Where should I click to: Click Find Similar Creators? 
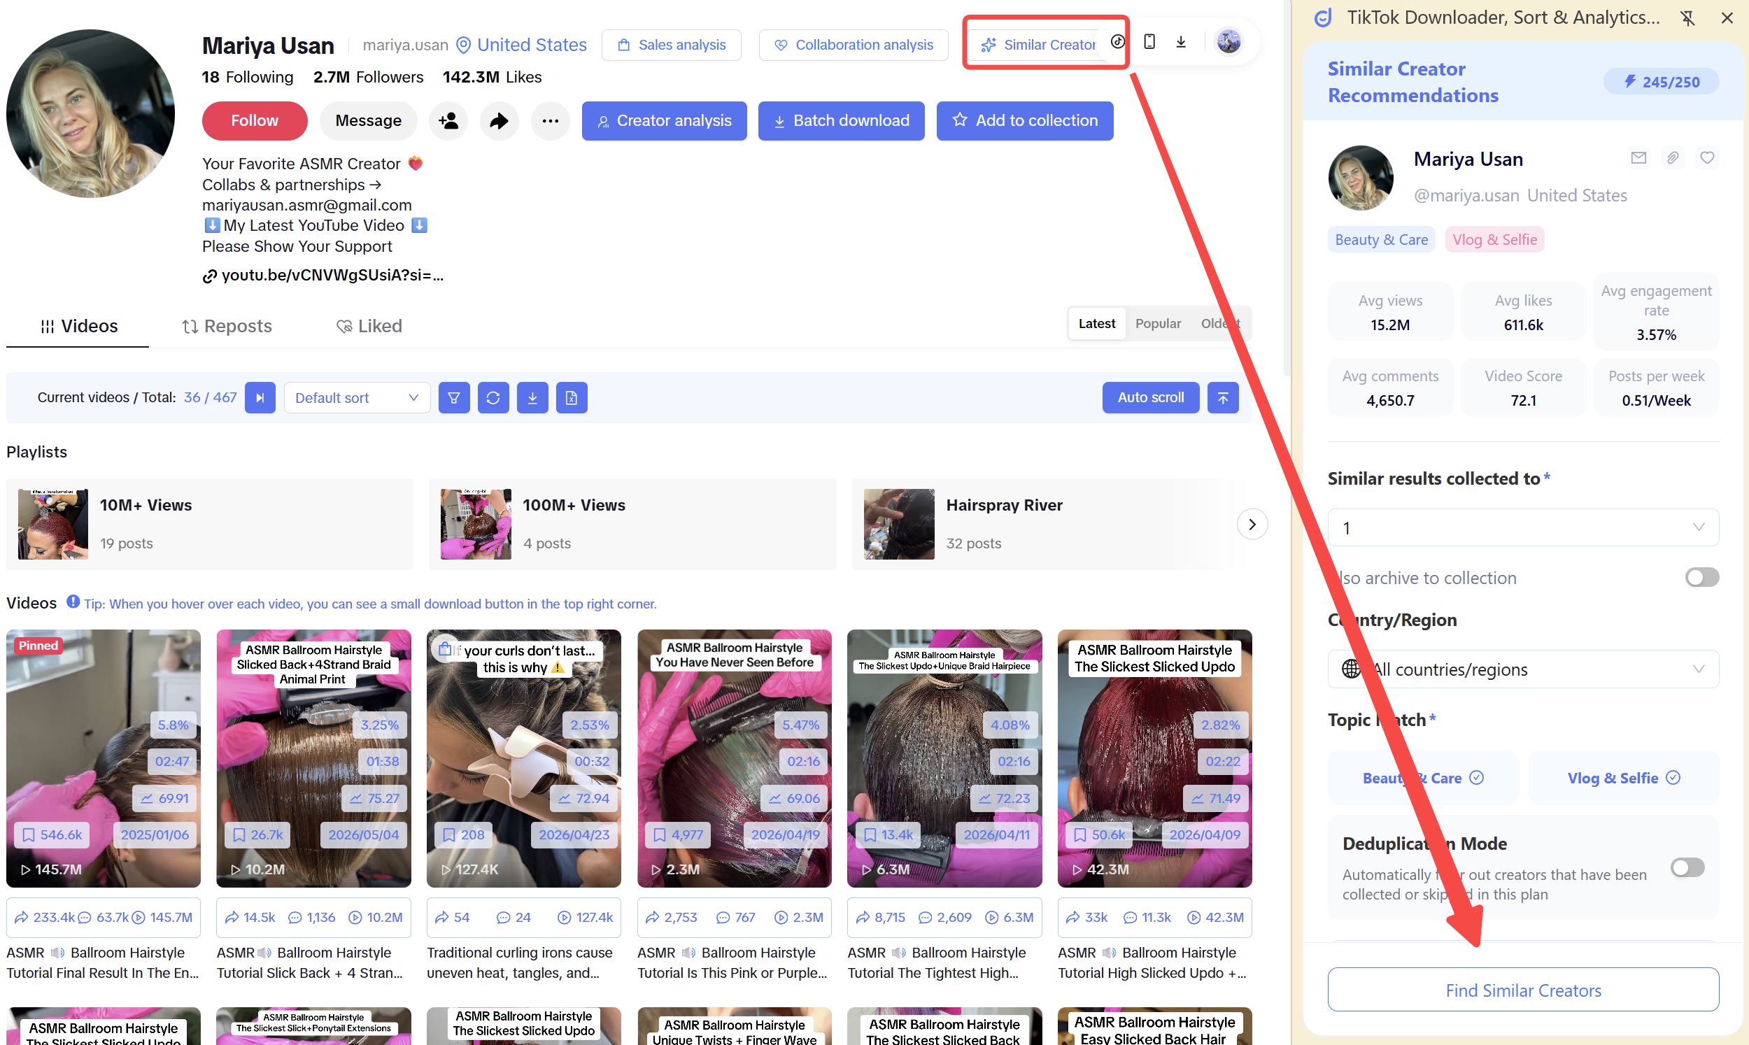(x=1523, y=990)
